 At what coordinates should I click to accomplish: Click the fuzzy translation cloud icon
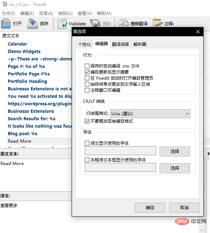pyautogui.click(x=123, y=23)
